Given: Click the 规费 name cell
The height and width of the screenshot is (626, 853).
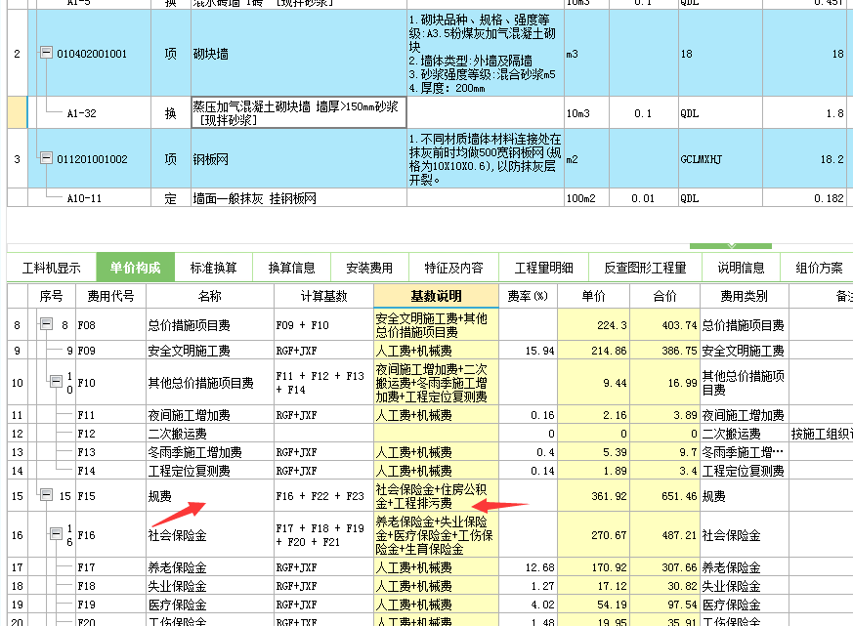Looking at the screenshot, I should tap(210, 495).
